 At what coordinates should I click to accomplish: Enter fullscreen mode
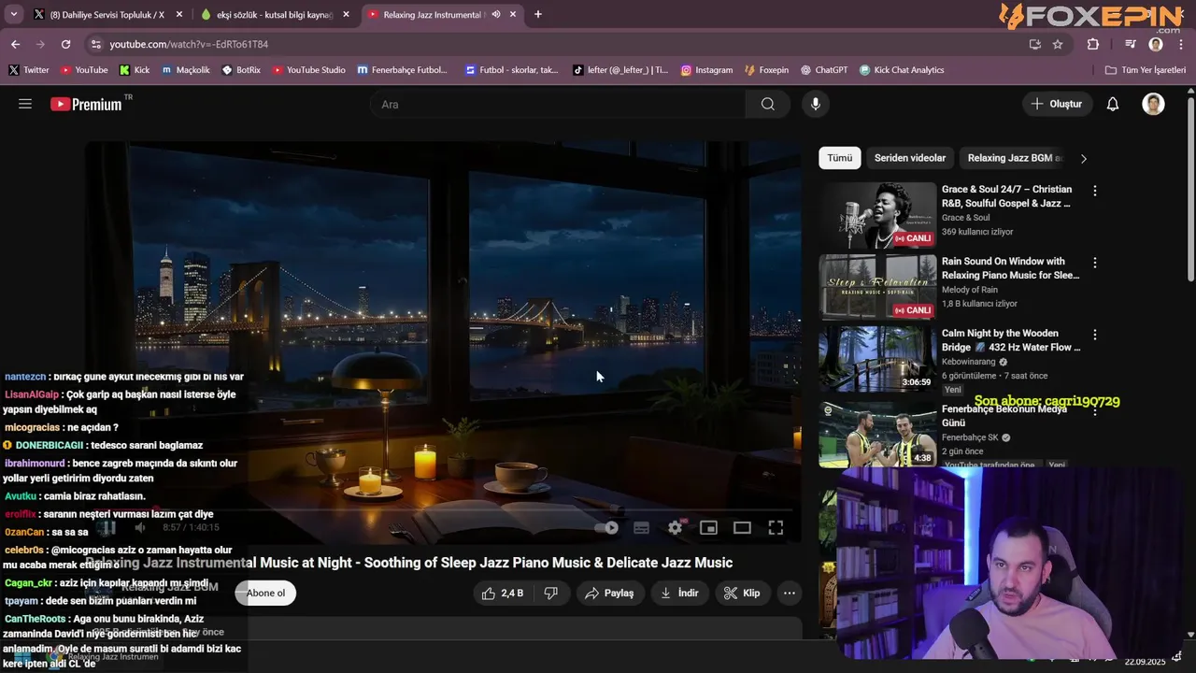(776, 528)
